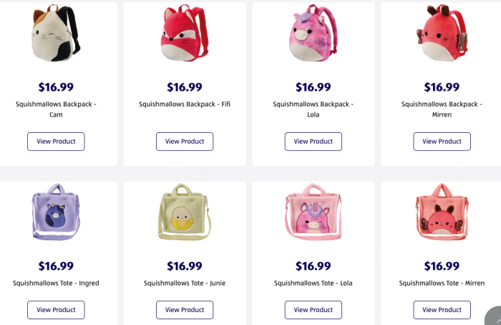Image resolution: width=501 pixels, height=325 pixels.
Task: View Product for Squishmallows Backpack Cam
Action: point(56,141)
